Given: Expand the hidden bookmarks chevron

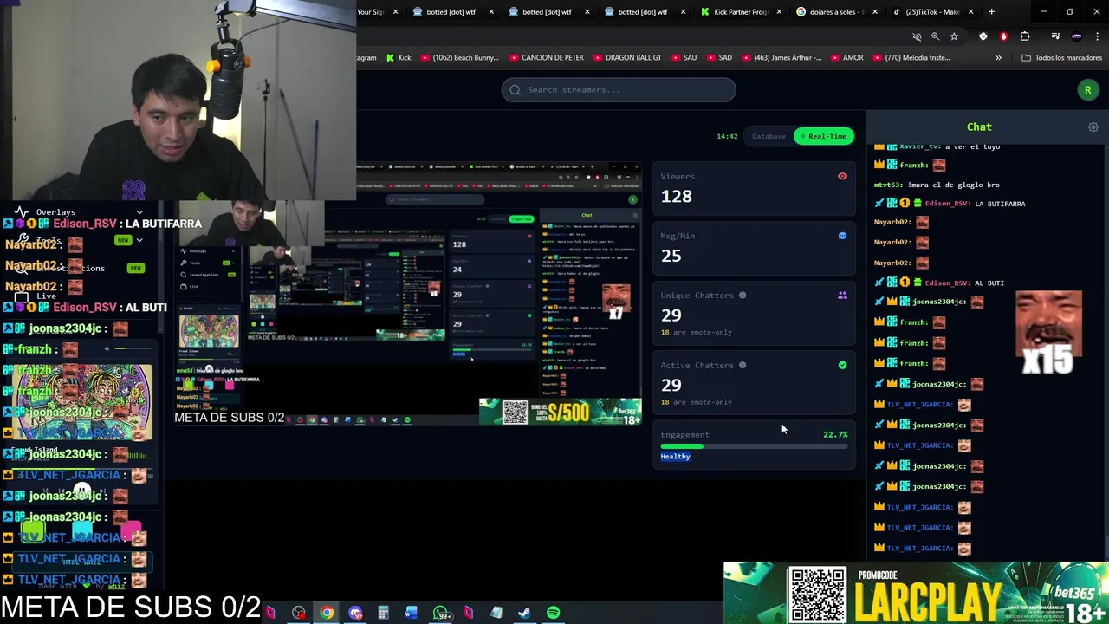Looking at the screenshot, I should click(x=998, y=58).
